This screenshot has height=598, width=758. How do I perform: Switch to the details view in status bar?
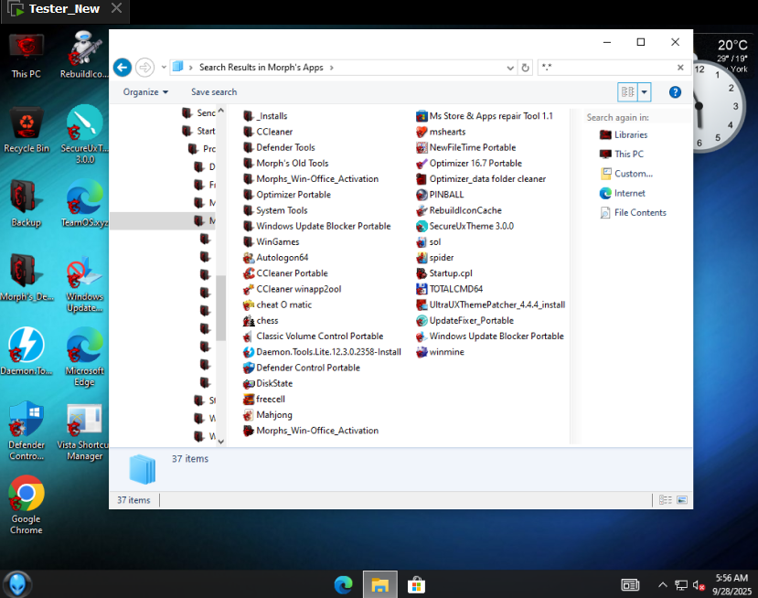667,500
